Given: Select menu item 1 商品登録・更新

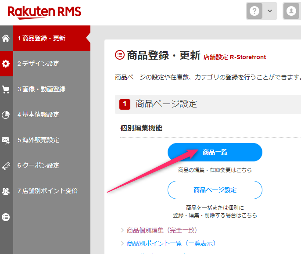Looking at the screenshot, I should 52,38.
